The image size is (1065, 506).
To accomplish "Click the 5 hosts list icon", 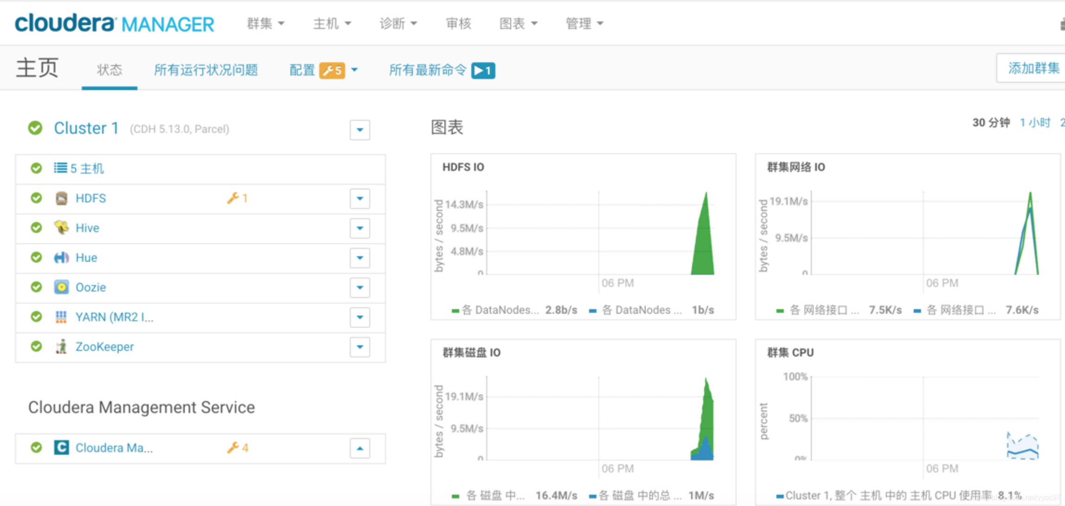I will 60,168.
